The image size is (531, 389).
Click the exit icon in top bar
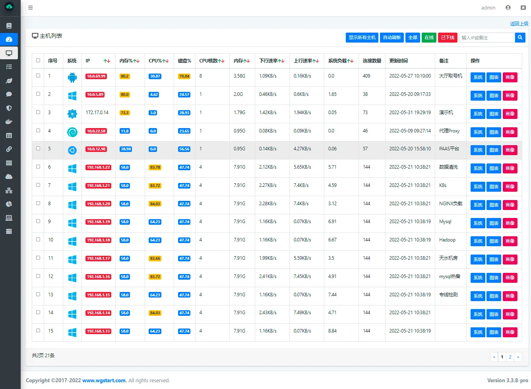tap(523, 8)
